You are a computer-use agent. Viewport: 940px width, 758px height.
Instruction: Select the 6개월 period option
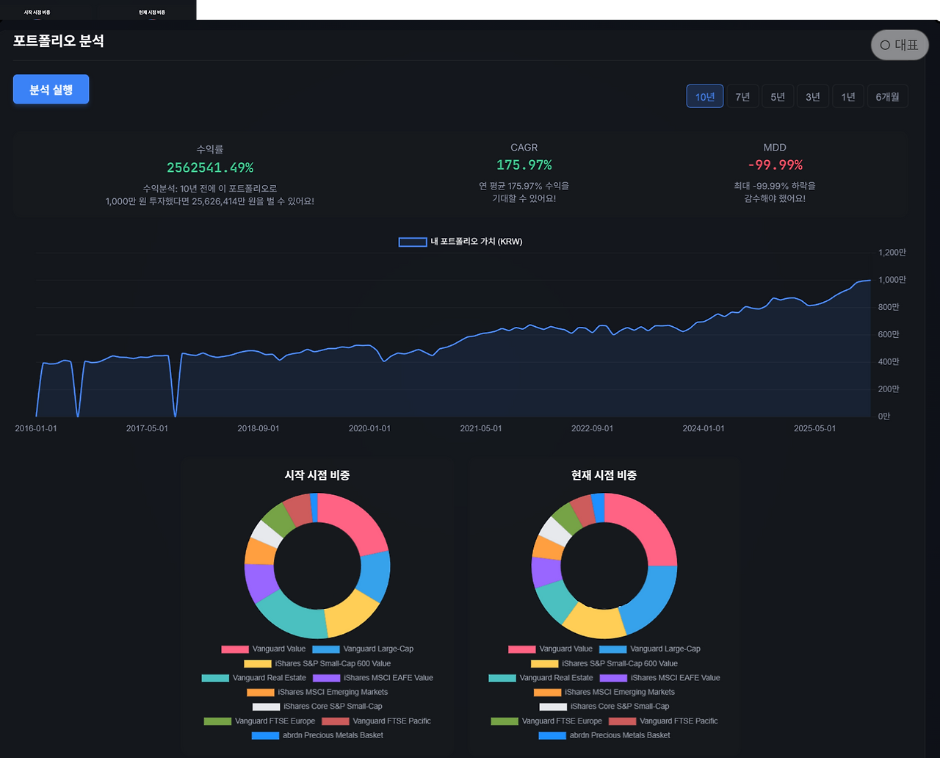tap(887, 95)
